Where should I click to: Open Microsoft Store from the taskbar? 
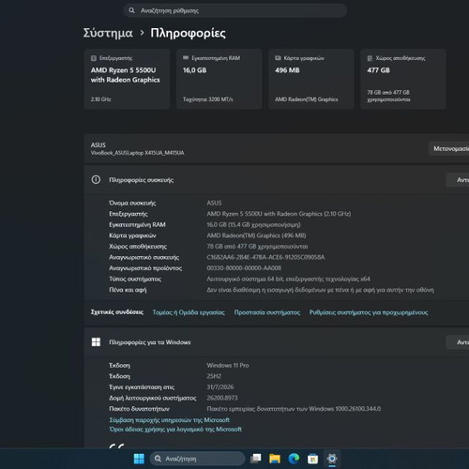[x=312, y=459]
